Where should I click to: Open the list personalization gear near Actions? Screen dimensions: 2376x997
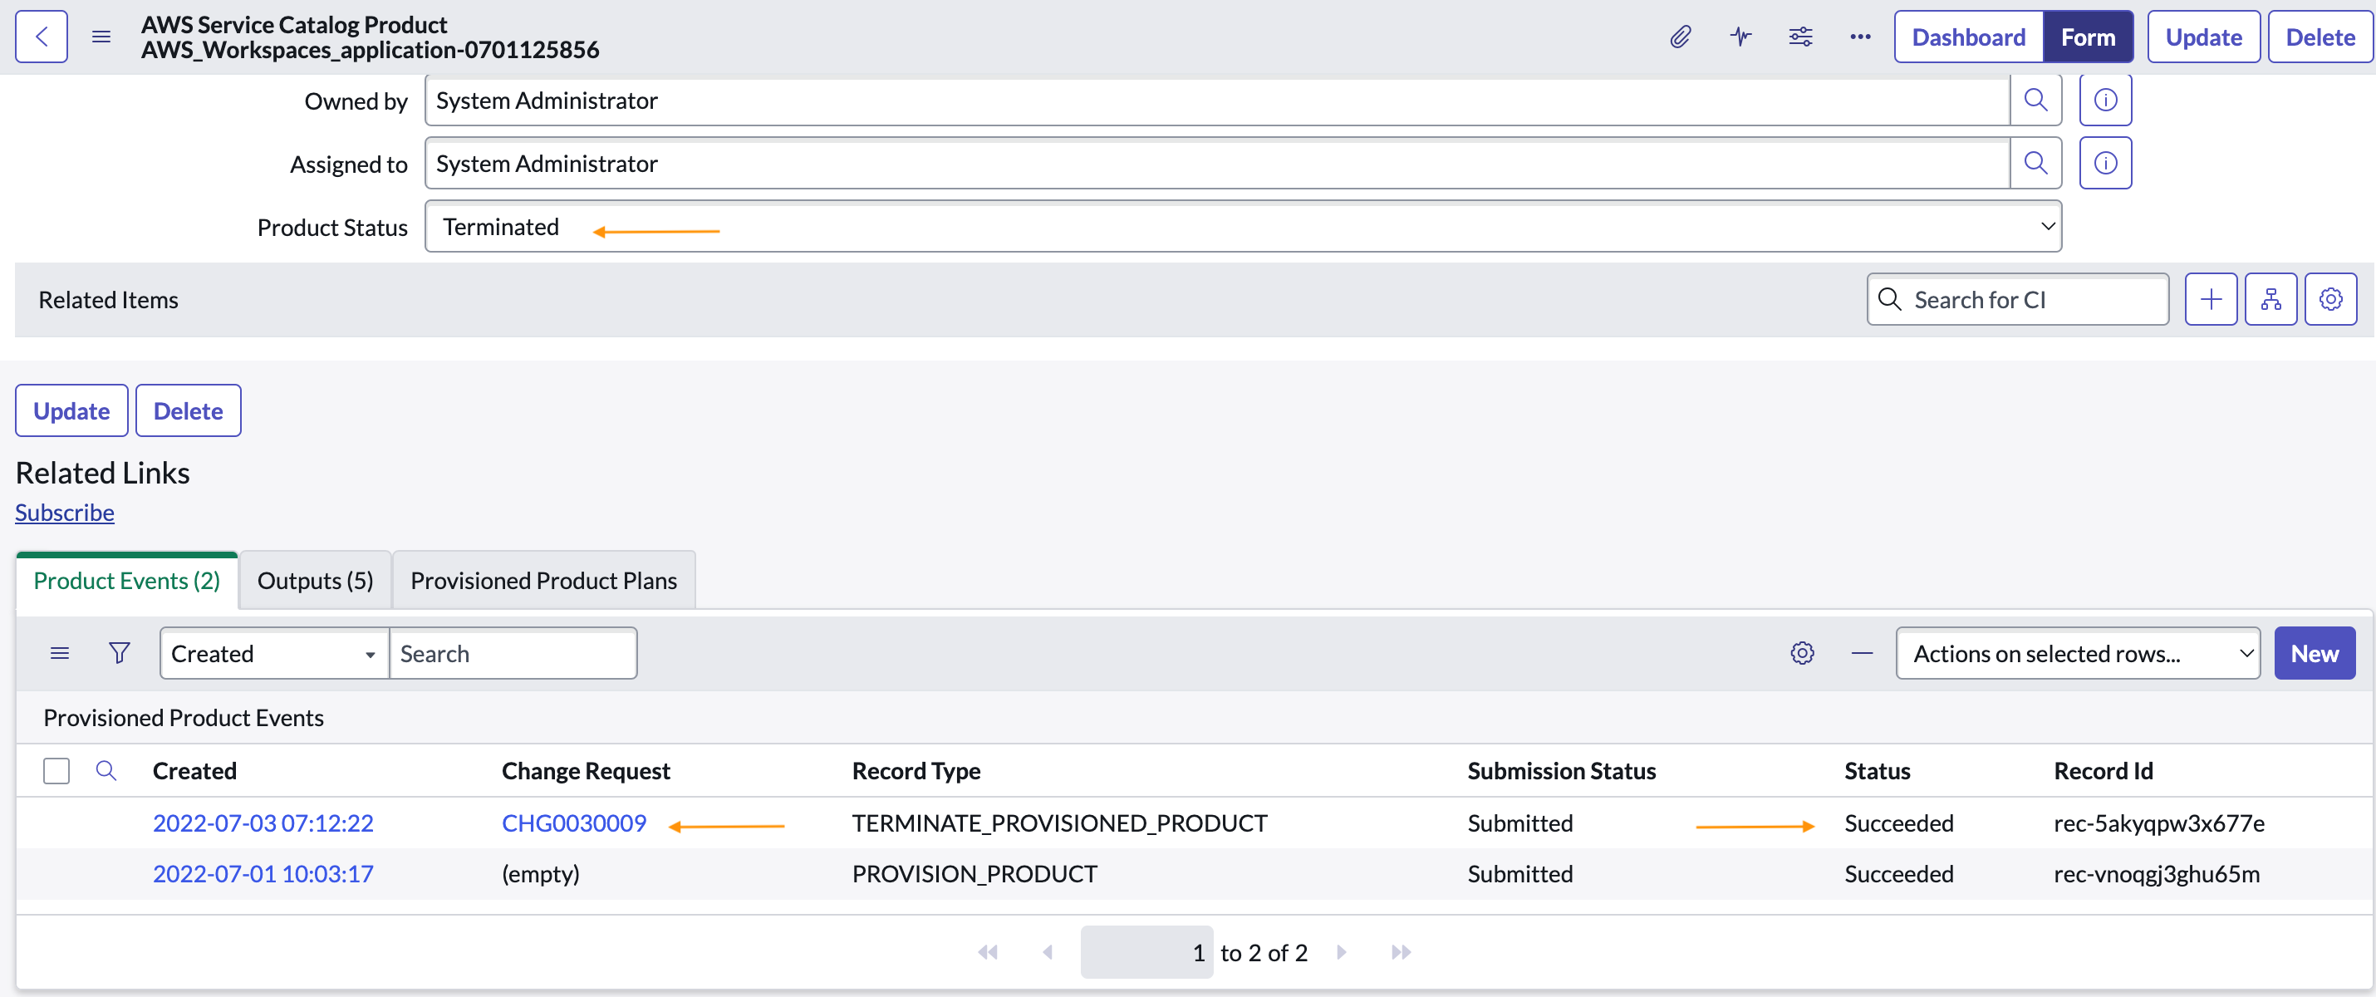click(1802, 652)
